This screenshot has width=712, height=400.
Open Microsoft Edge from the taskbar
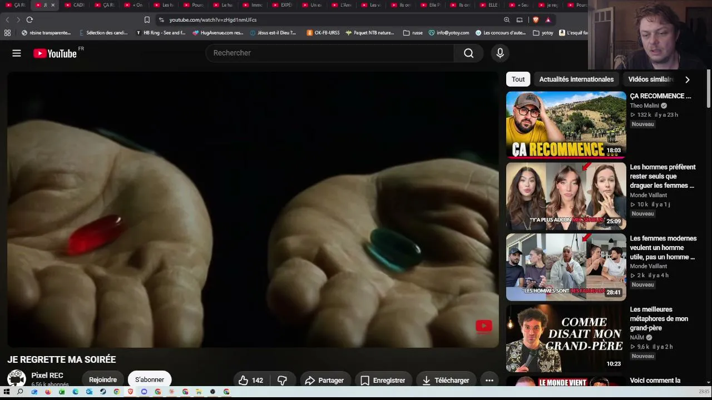pyautogui.click(x=76, y=392)
